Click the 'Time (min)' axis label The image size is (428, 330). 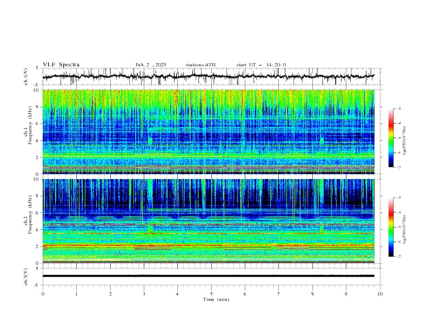click(216, 299)
